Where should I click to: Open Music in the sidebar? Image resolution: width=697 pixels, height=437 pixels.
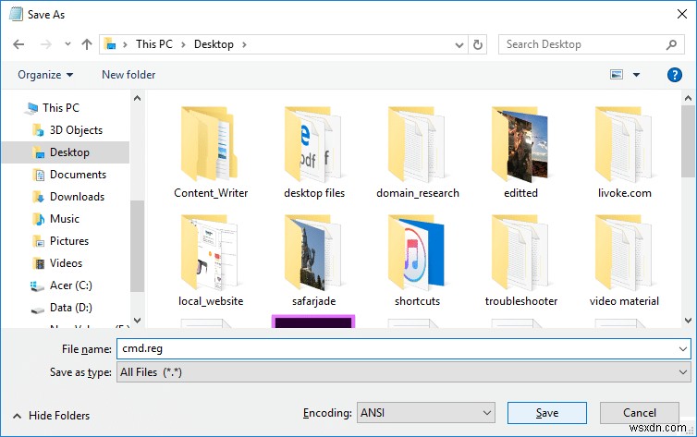click(65, 219)
